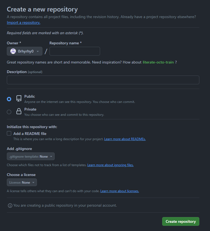Open the License dropdown
Viewport: 210px width, 231px height.
[22, 183]
